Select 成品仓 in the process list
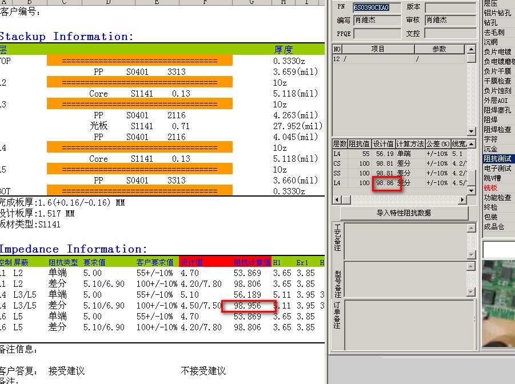 coord(494,227)
